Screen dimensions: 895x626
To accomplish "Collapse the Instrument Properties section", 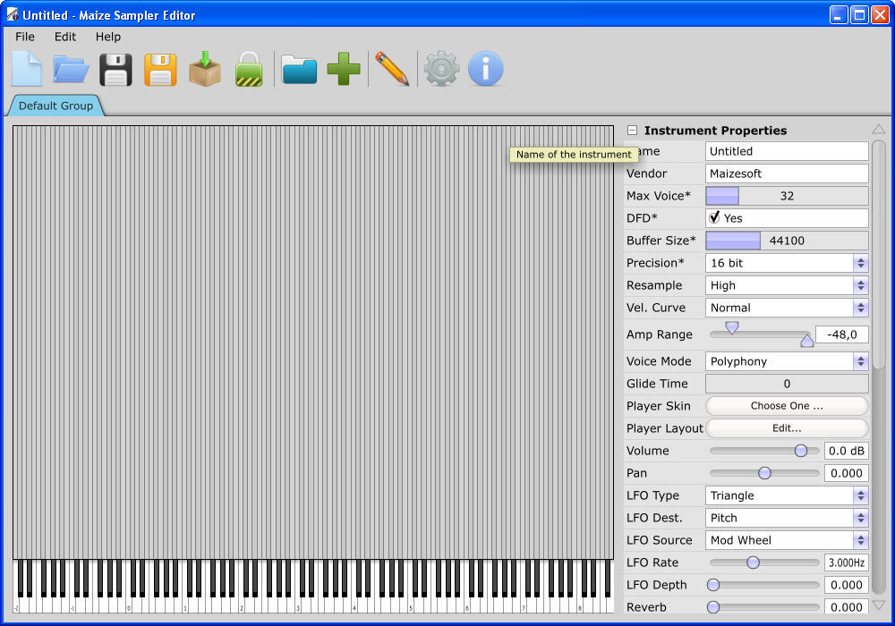I will 632,130.
